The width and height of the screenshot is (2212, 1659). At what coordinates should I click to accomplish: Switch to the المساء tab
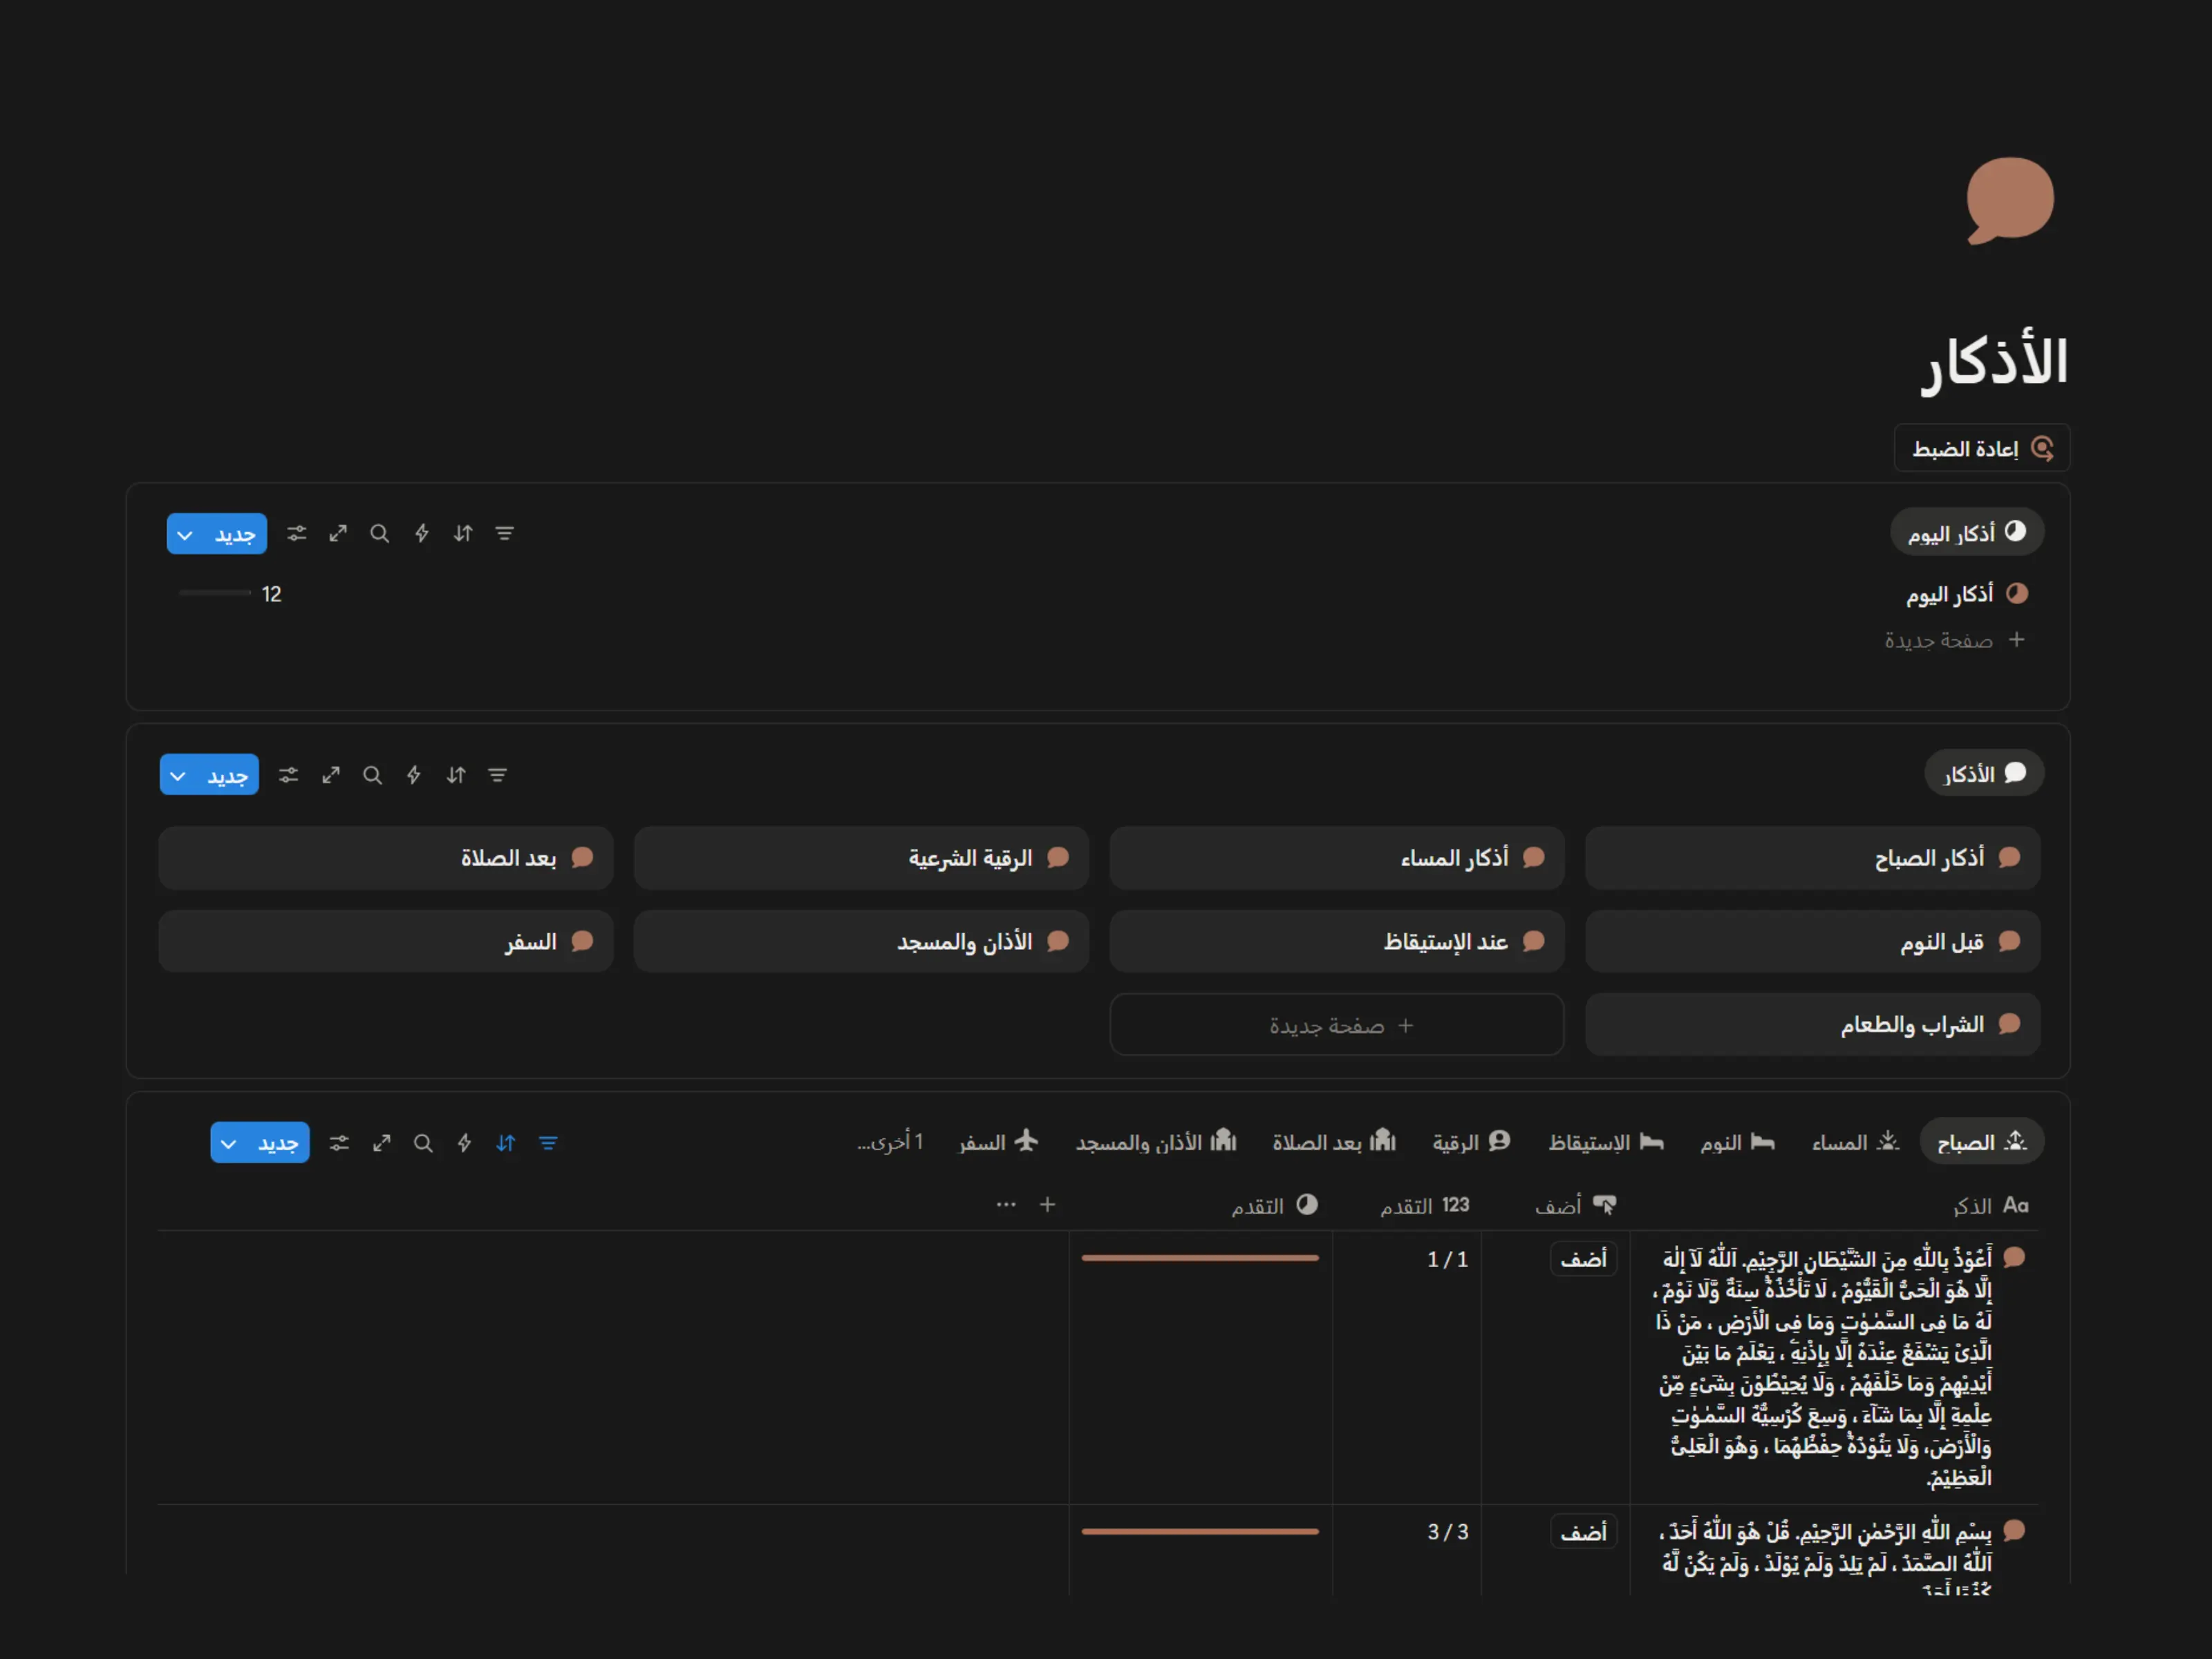[x=1854, y=1142]
